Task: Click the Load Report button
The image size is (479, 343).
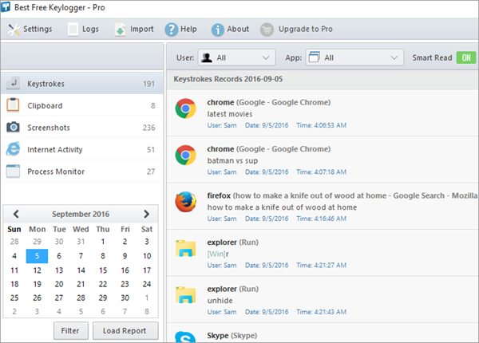Action: [125, 330]
